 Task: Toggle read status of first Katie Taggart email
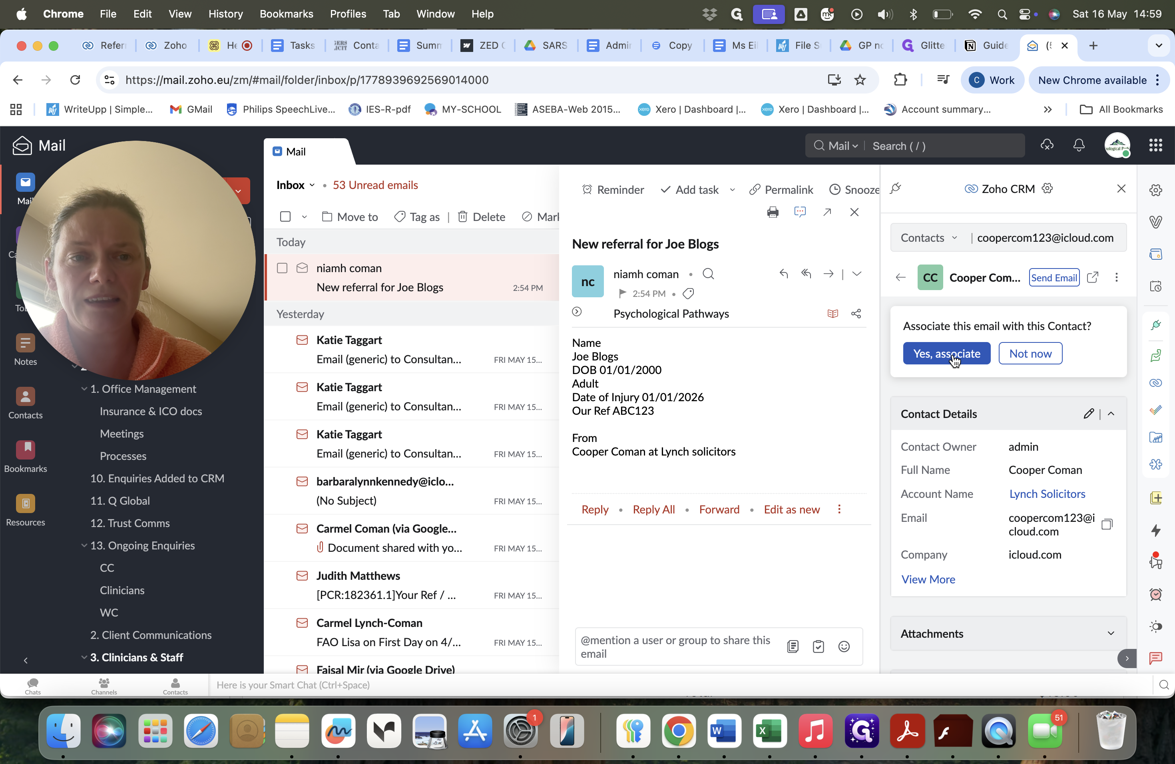[x=302, y=340]
